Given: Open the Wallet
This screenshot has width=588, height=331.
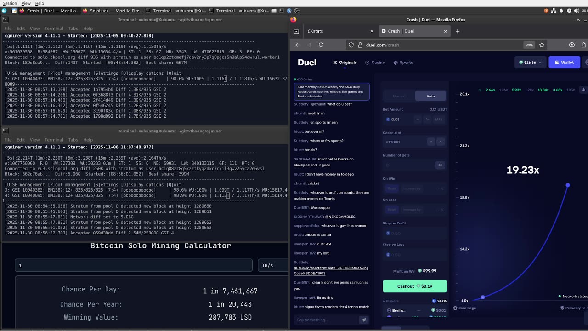Looking at the screenshot, I should [x=564, y=63].
